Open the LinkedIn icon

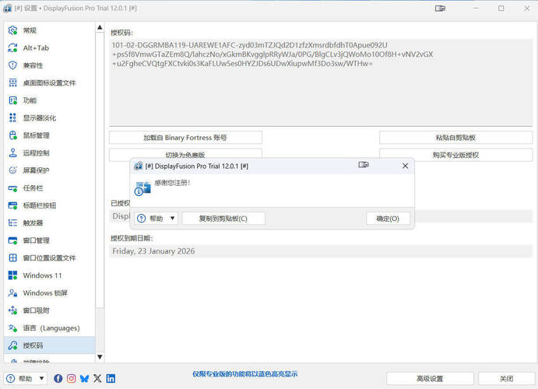[111, 379]
